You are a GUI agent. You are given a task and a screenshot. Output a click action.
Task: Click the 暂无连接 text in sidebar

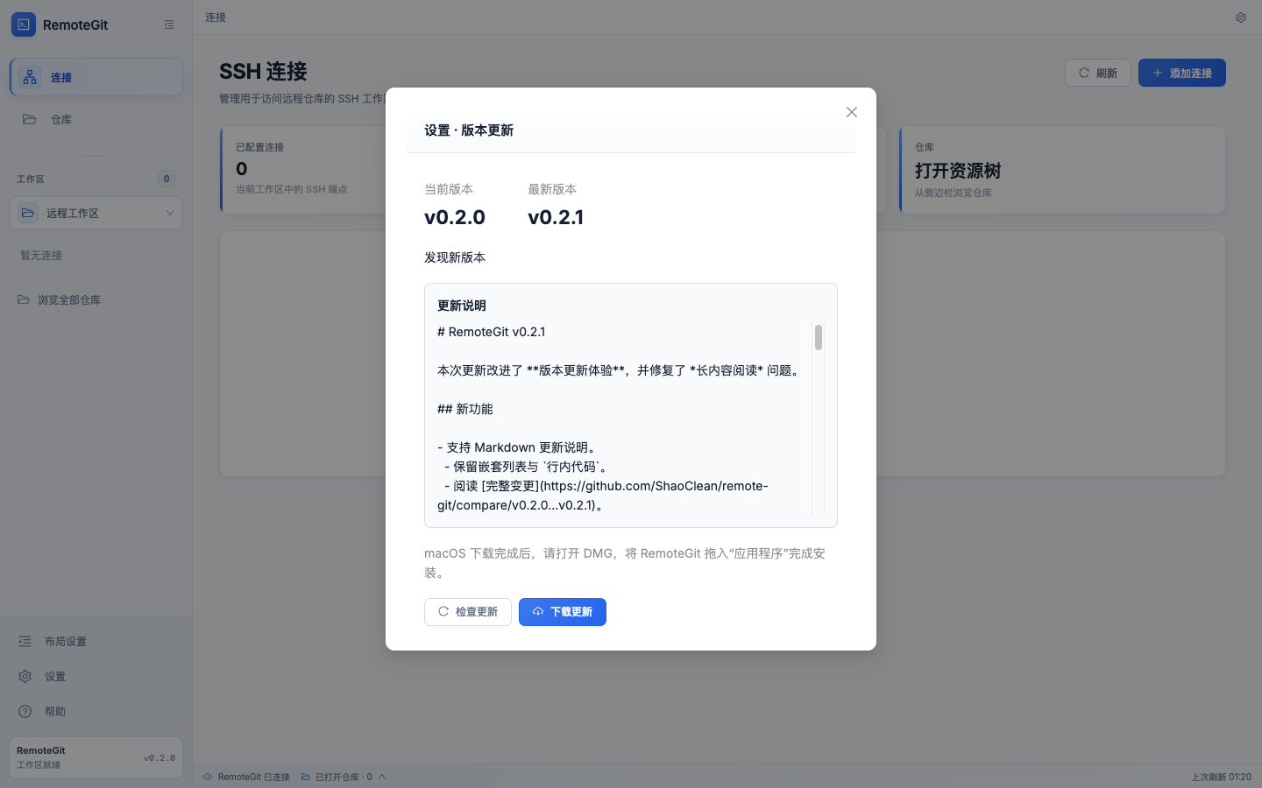(41, 256)
